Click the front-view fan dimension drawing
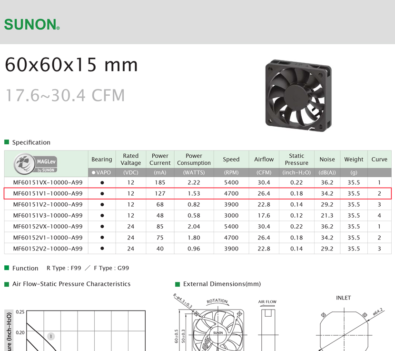The height and width of the screenshot is (351, 395). coord(218,331)
